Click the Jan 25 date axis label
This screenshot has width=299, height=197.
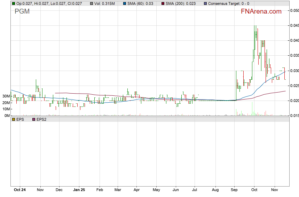[x=79, y=190]
